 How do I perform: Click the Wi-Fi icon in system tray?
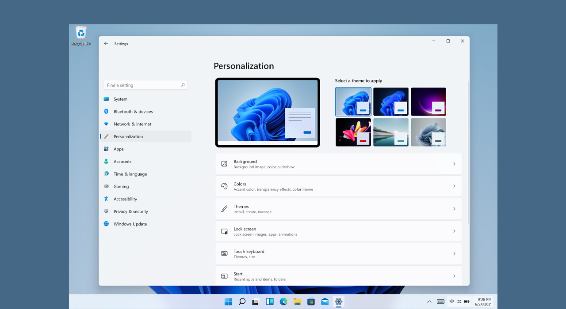[x=452, y=301]
